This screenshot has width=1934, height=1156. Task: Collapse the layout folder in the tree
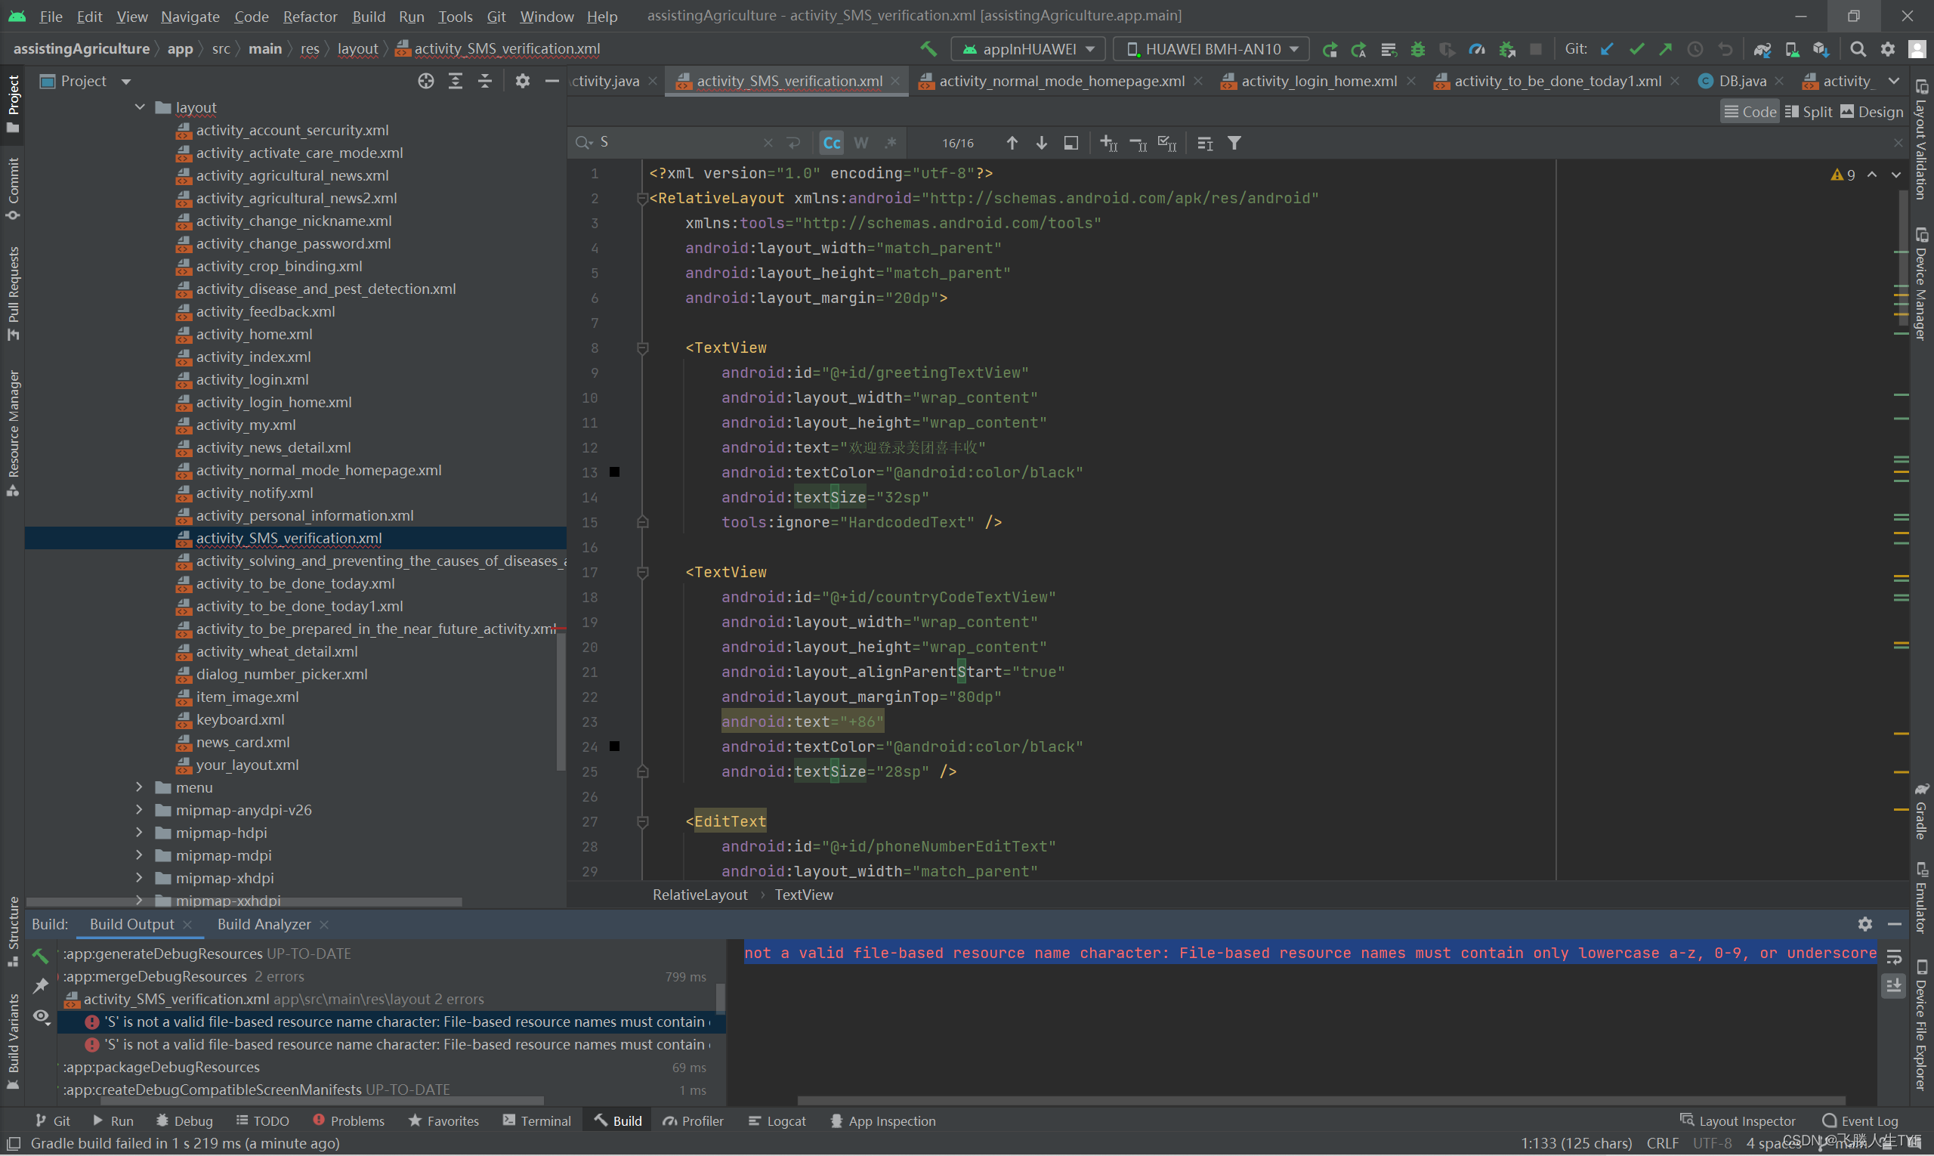click(140, 107)
